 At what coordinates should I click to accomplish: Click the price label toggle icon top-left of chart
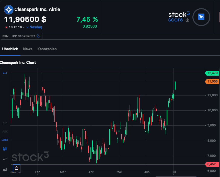pos(5,73)
